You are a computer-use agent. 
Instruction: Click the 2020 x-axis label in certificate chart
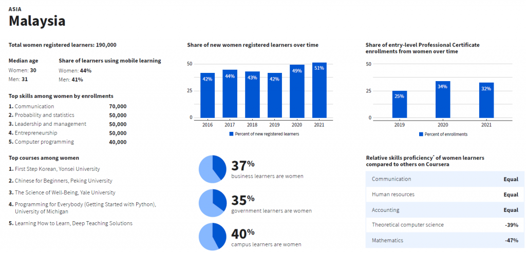pyautogui.click(x=443, y=125)
